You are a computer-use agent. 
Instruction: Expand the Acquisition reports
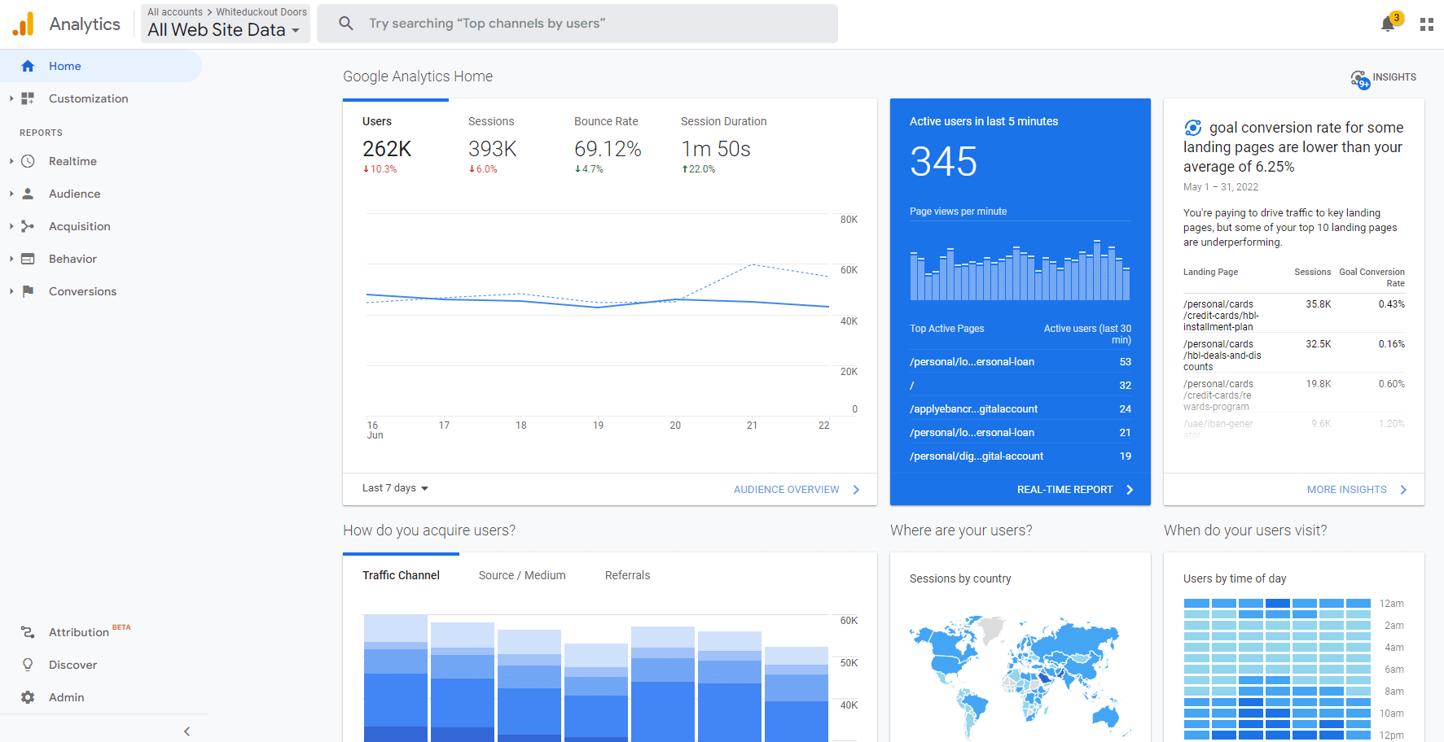11,226
